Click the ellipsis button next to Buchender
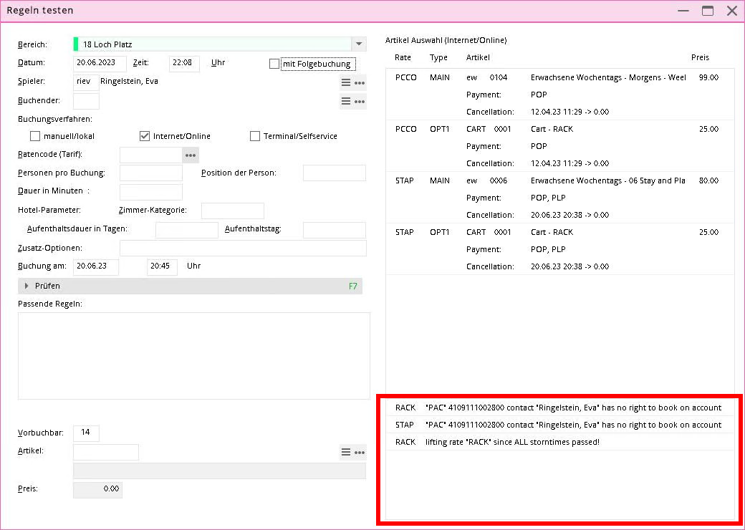The image size is (745, 530). (360, 102)
